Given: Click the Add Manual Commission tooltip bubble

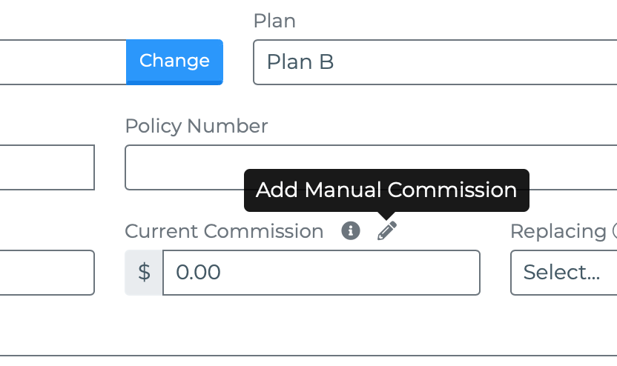Looking at the screenshot, I should (x=386, y=190).
